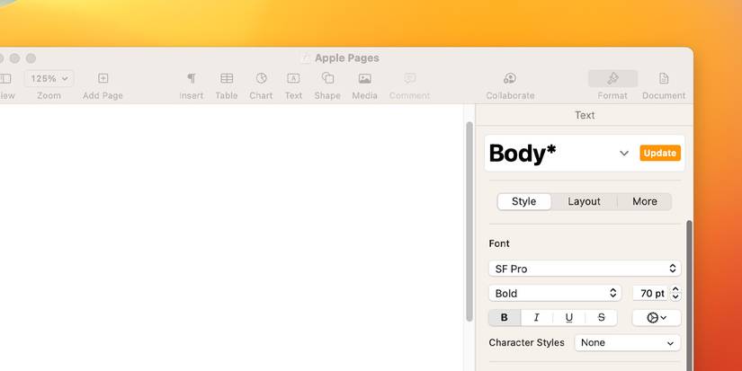The height and width of the screenshot is (371, 742).
Task: Click the 70 pt font size field
Action: (650, 293)
